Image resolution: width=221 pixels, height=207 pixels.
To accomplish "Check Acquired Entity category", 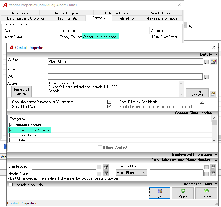I will pyautogui.click(x=11, y=135).
